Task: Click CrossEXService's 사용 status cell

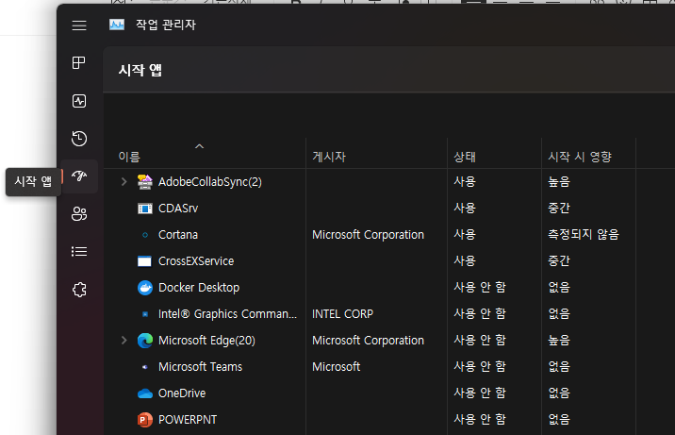Action: (x=465, y=261)
